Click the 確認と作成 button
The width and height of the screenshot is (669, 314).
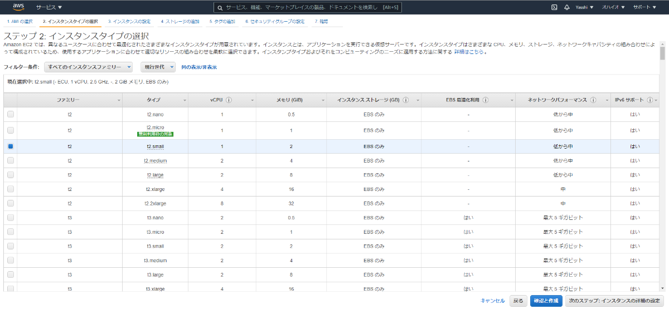click(x=546, y=301)
